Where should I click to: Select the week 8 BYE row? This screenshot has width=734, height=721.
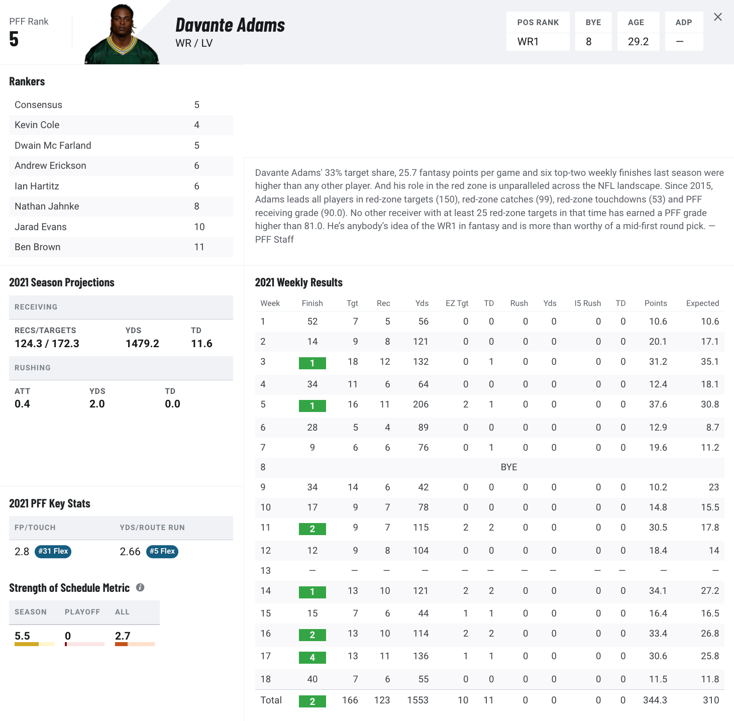490,467
